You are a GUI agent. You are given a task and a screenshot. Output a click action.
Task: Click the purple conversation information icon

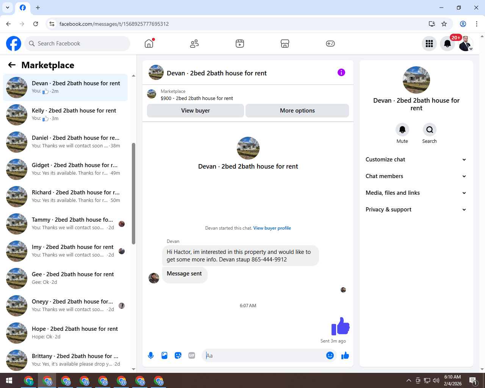(x=341, y=72)
